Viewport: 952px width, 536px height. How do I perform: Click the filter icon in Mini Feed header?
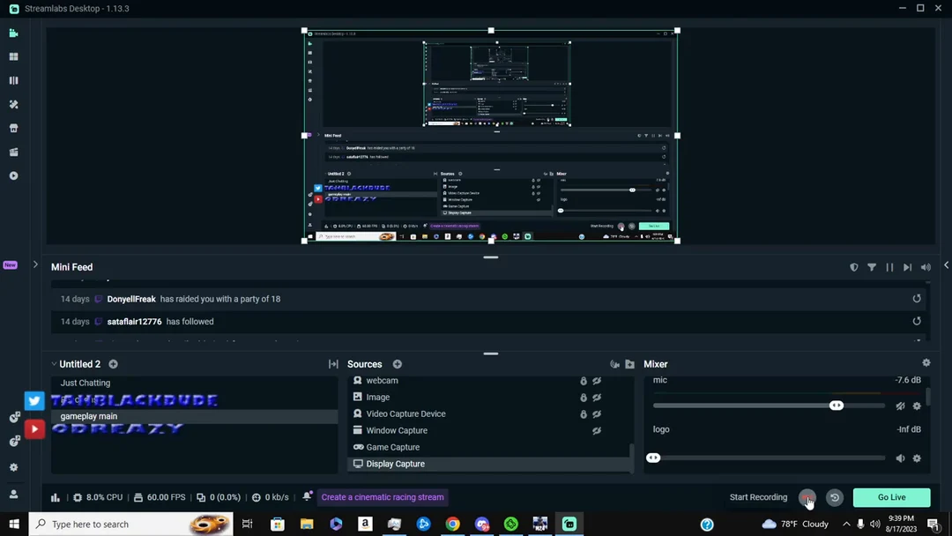(874, 267)
